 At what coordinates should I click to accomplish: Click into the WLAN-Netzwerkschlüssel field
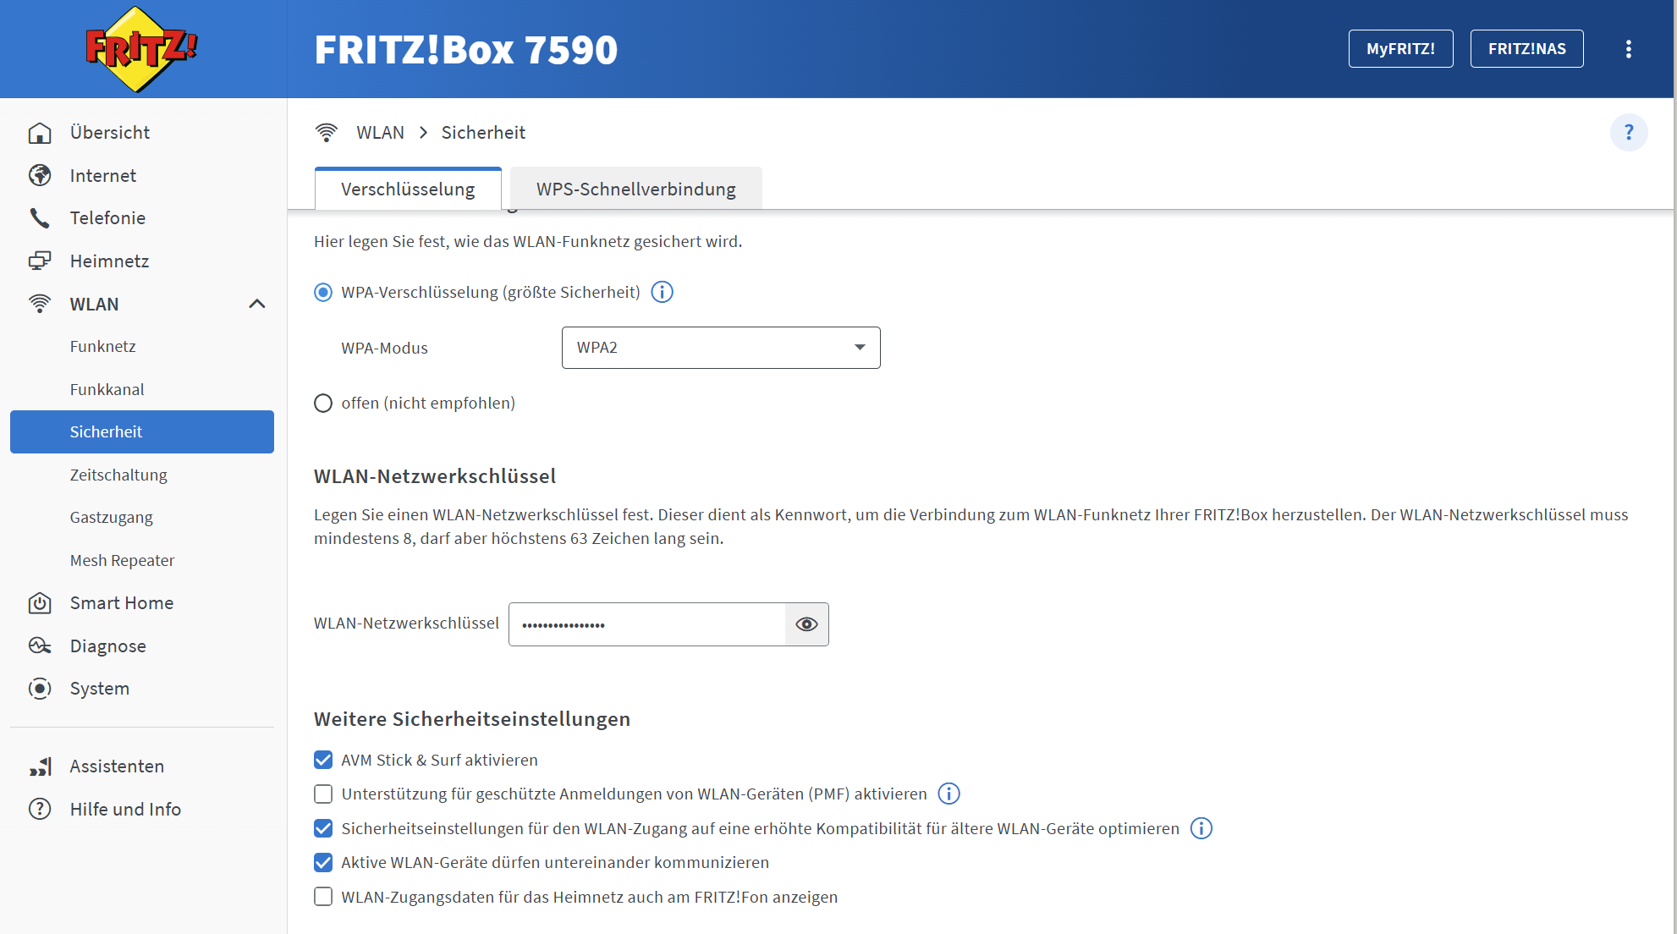[647, 624]
